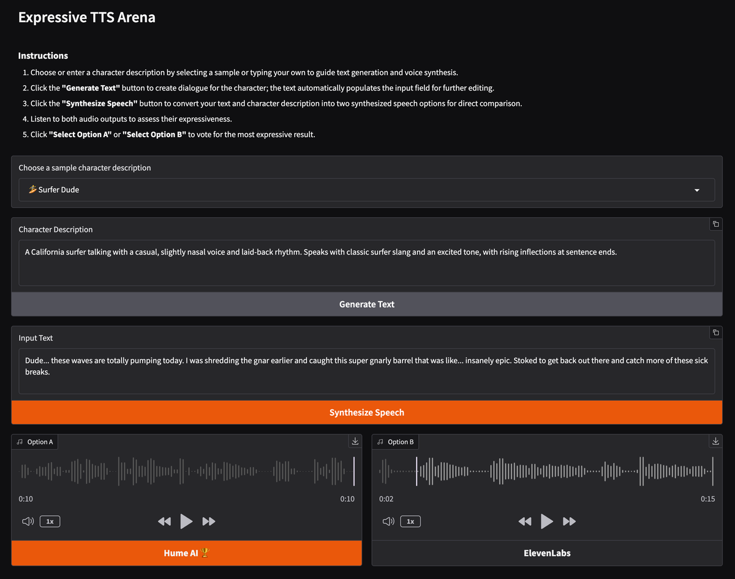Play Option A audio
The height and width of the screenshot is (579, 735).
[x=186, y=521]
